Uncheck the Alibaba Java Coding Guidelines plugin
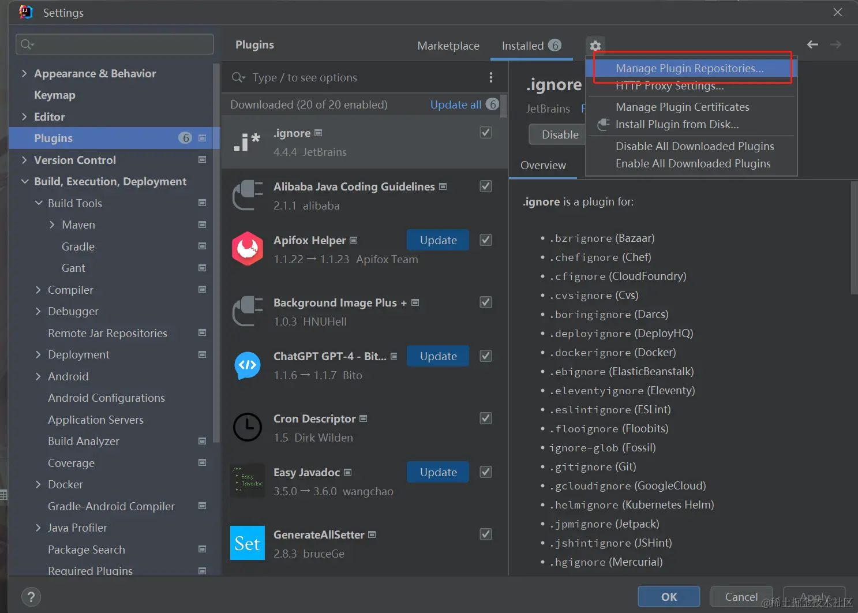This screenshot has width=858, height=613. (486, 186)
